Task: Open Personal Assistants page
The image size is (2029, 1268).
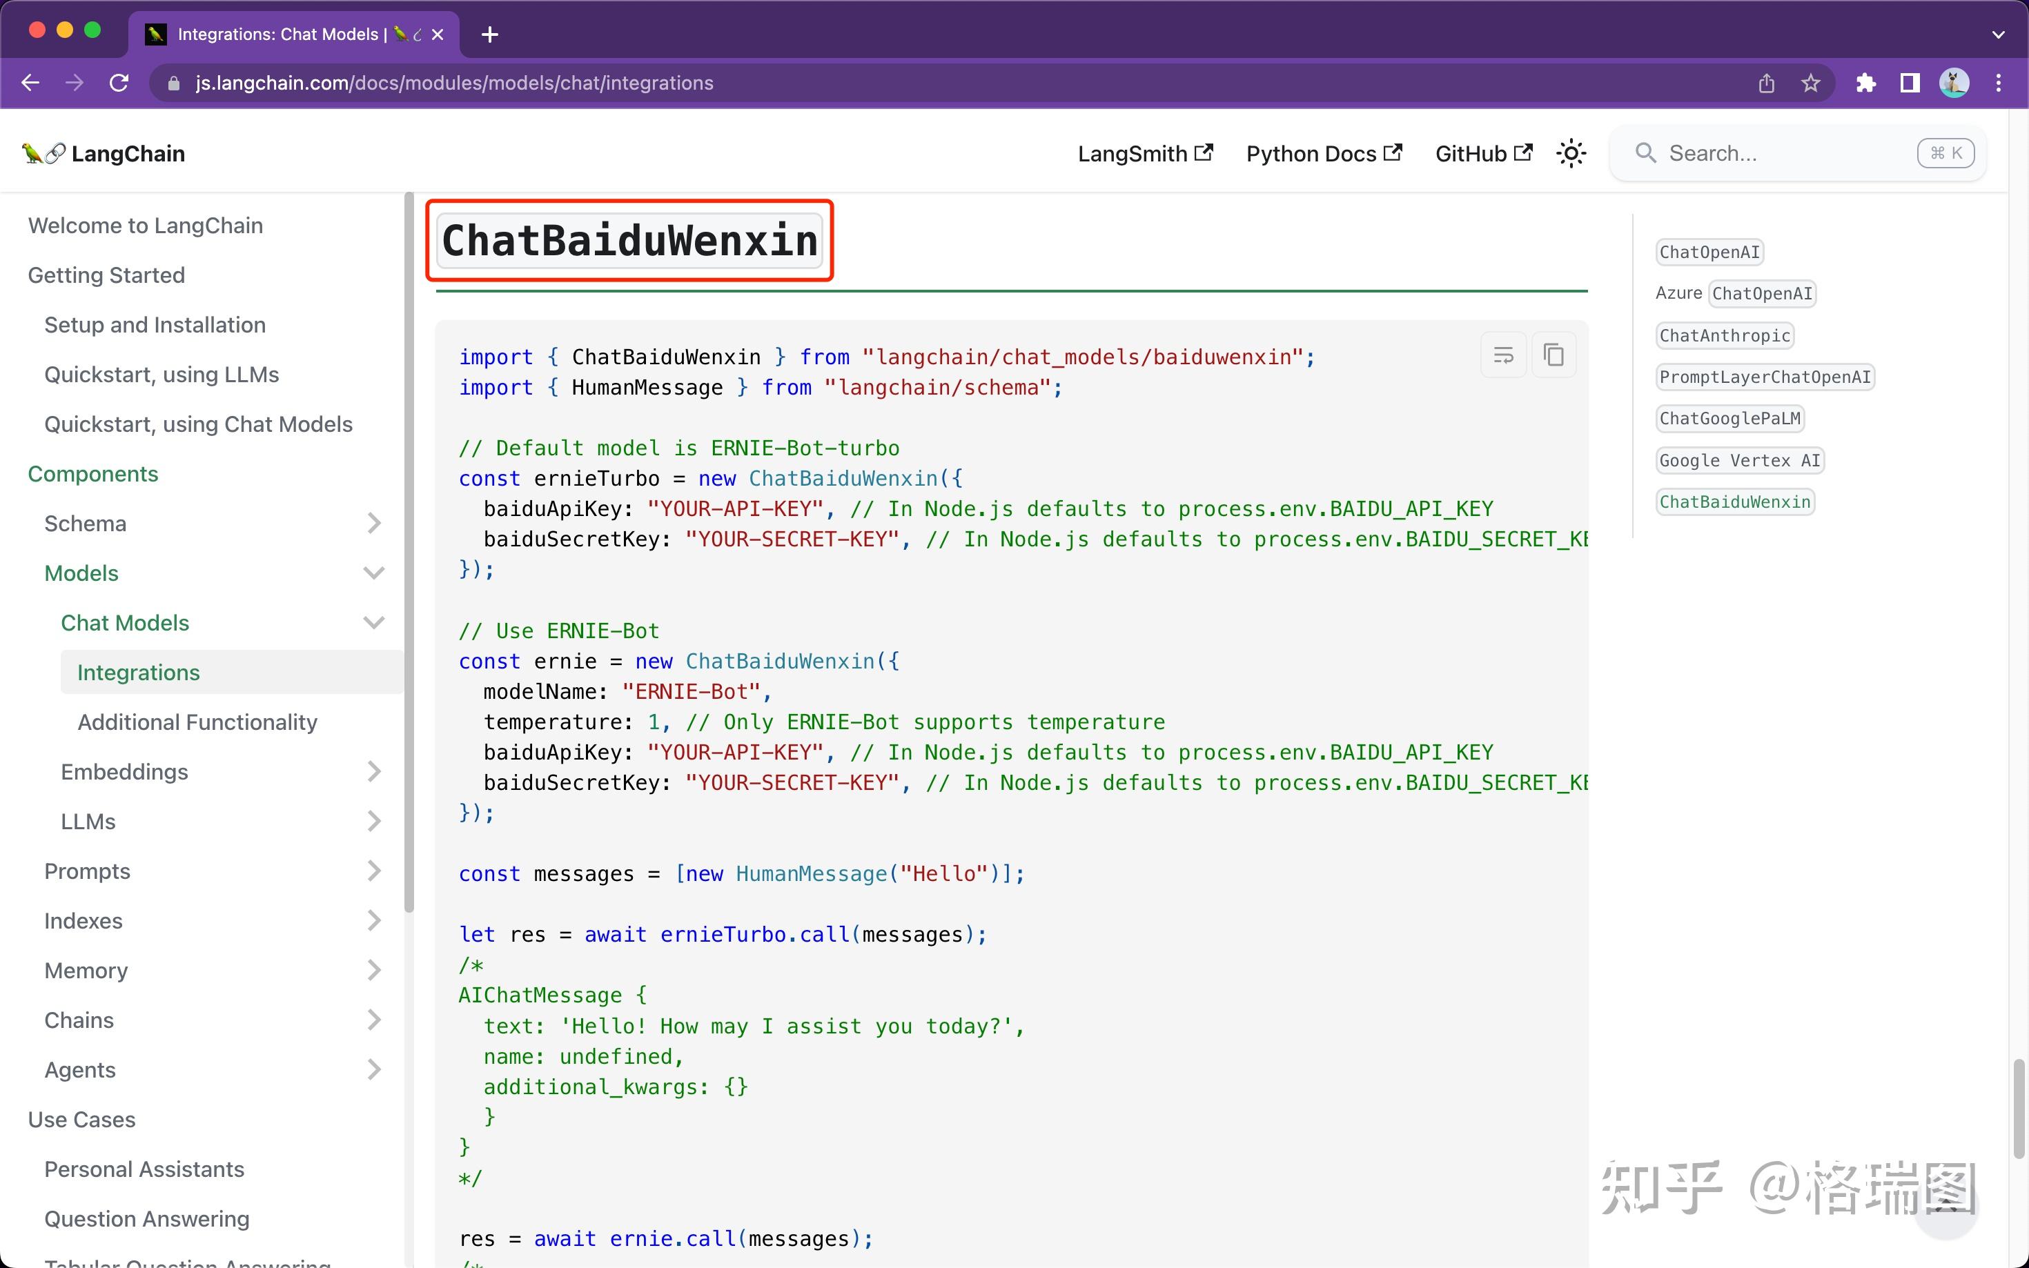Action: click(144, 1169)
